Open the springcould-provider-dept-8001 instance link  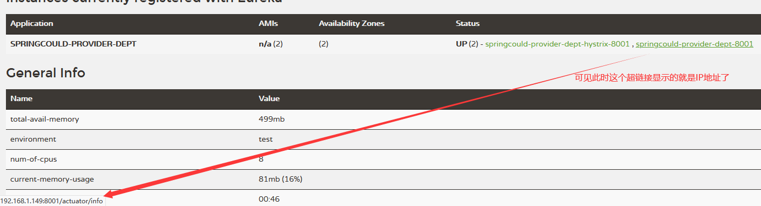coord(695,44)
